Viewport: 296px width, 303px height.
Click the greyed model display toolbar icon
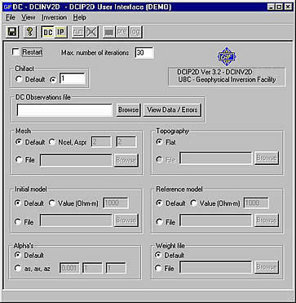click(x=109, y=32)
